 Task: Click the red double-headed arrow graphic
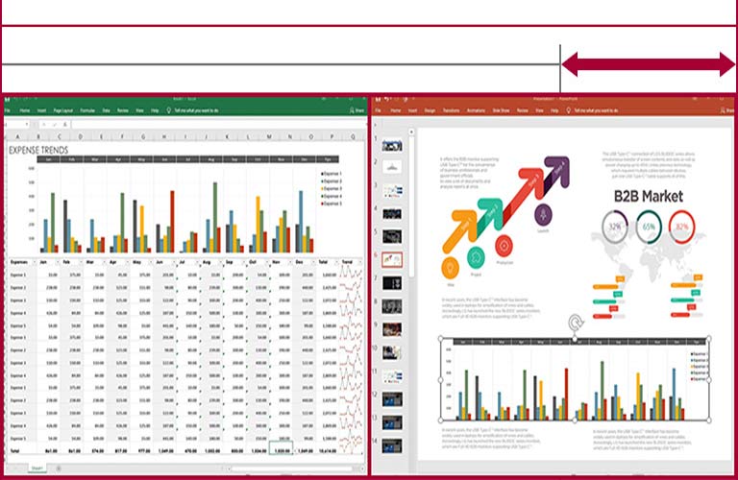[x=648, y=65]
